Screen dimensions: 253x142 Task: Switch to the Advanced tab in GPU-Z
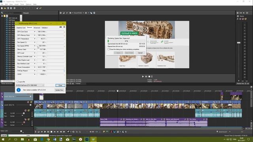coord(37,28)
